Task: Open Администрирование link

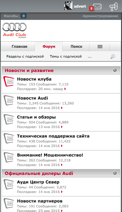Action: point(100,16)
